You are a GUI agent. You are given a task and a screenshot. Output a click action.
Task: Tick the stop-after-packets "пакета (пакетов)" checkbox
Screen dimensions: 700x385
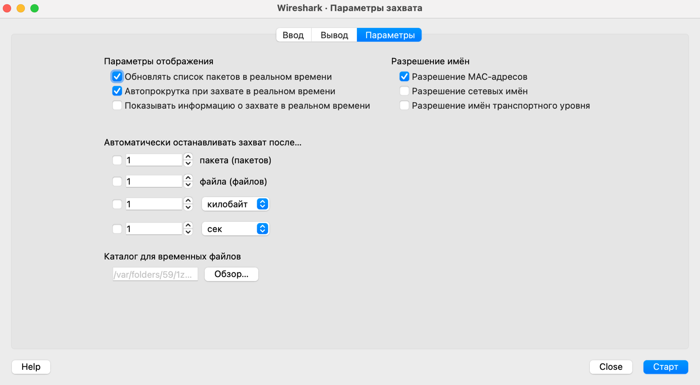[117, 160]
